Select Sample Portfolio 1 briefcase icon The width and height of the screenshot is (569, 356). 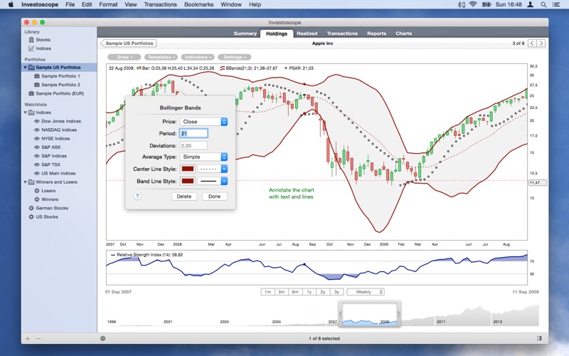pyautogui.click(x=37, y=76)
